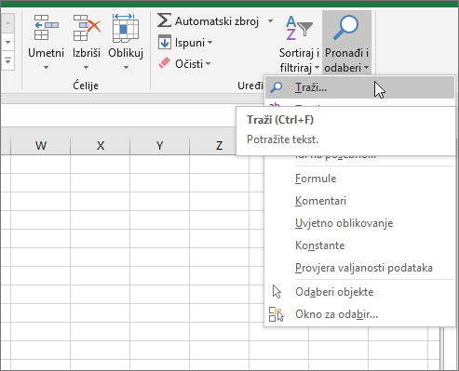Collapse the Pronađi i odaberi dropdown arrow
The image size is (459, 371).
367,67
